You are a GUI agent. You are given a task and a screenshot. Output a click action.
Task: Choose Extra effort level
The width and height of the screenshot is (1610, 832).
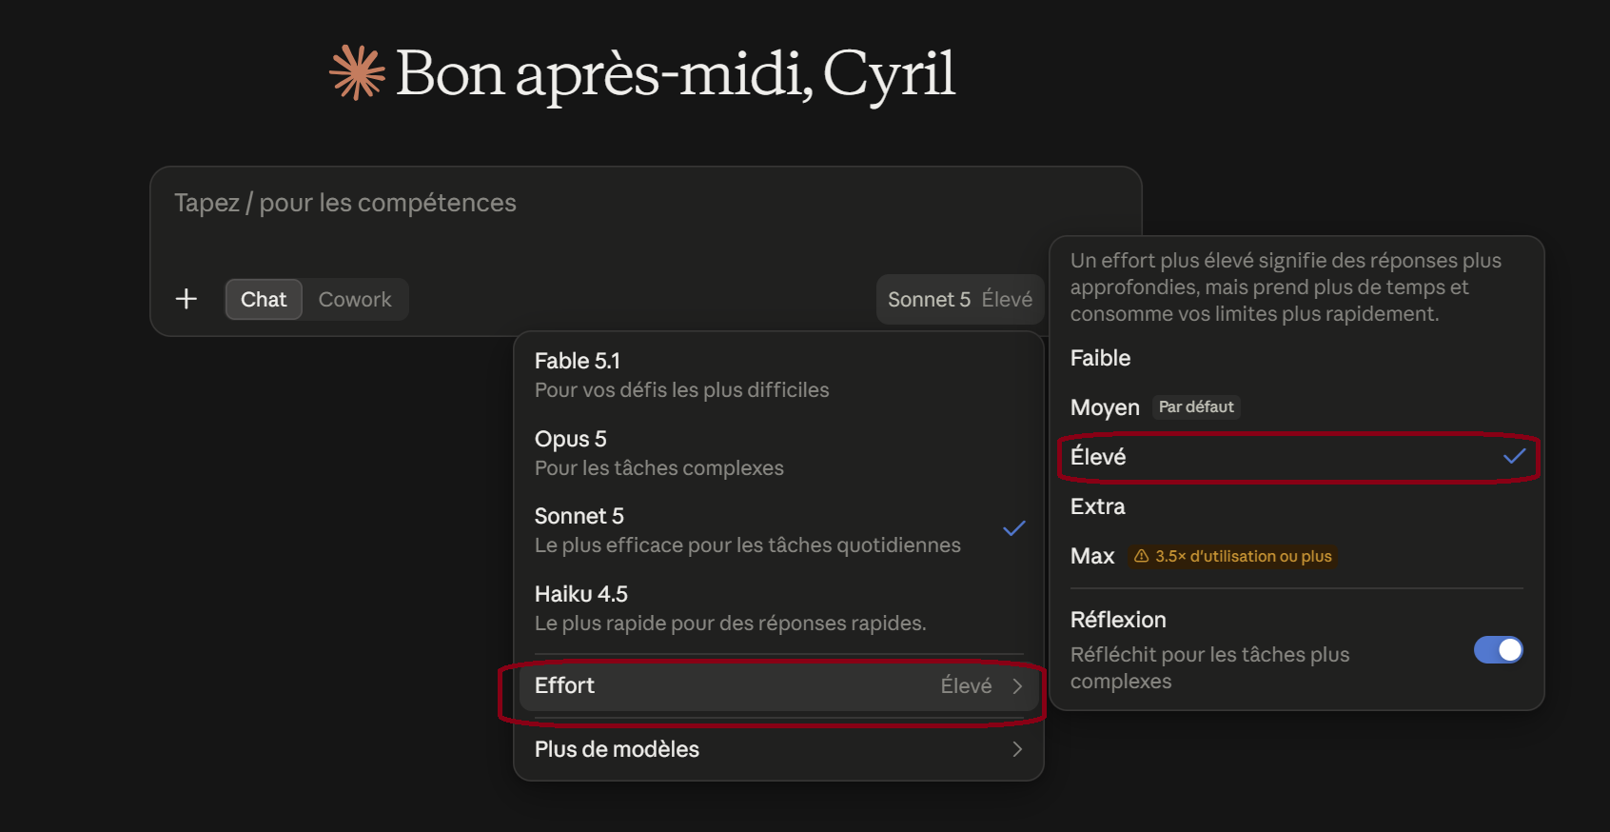point(1297,506)
